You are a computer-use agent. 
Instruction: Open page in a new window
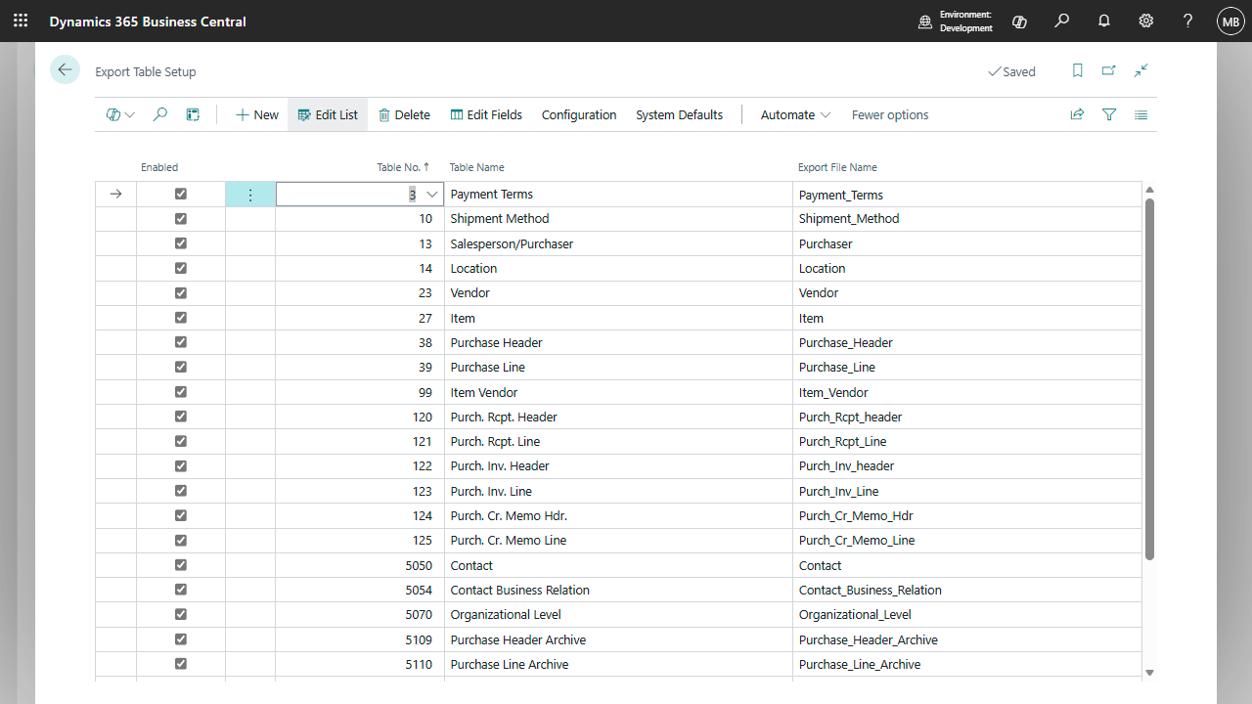pos(1108,70)
